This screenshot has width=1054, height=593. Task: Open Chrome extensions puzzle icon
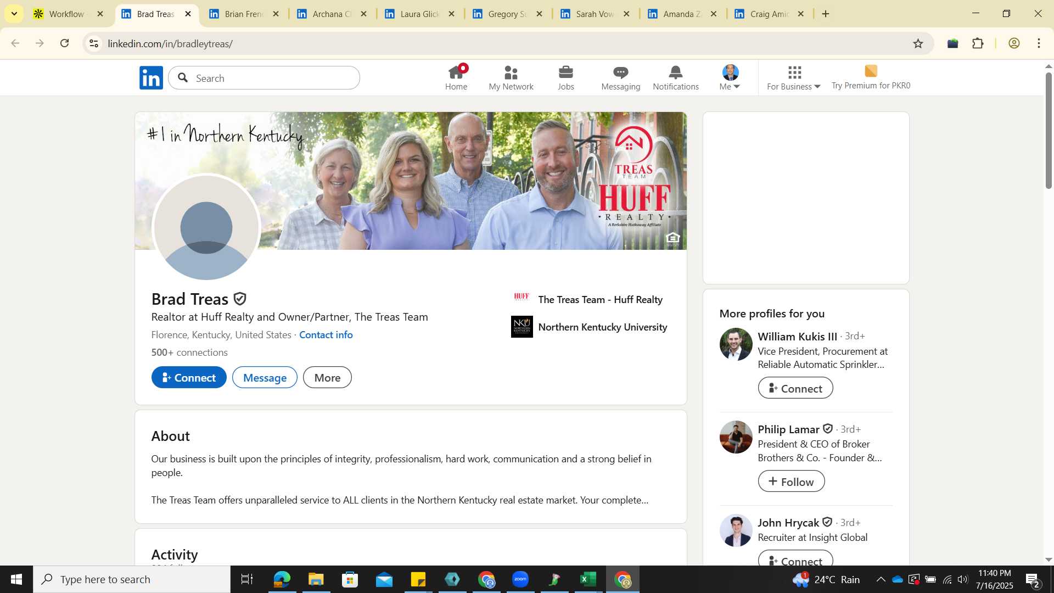(978, 43)
